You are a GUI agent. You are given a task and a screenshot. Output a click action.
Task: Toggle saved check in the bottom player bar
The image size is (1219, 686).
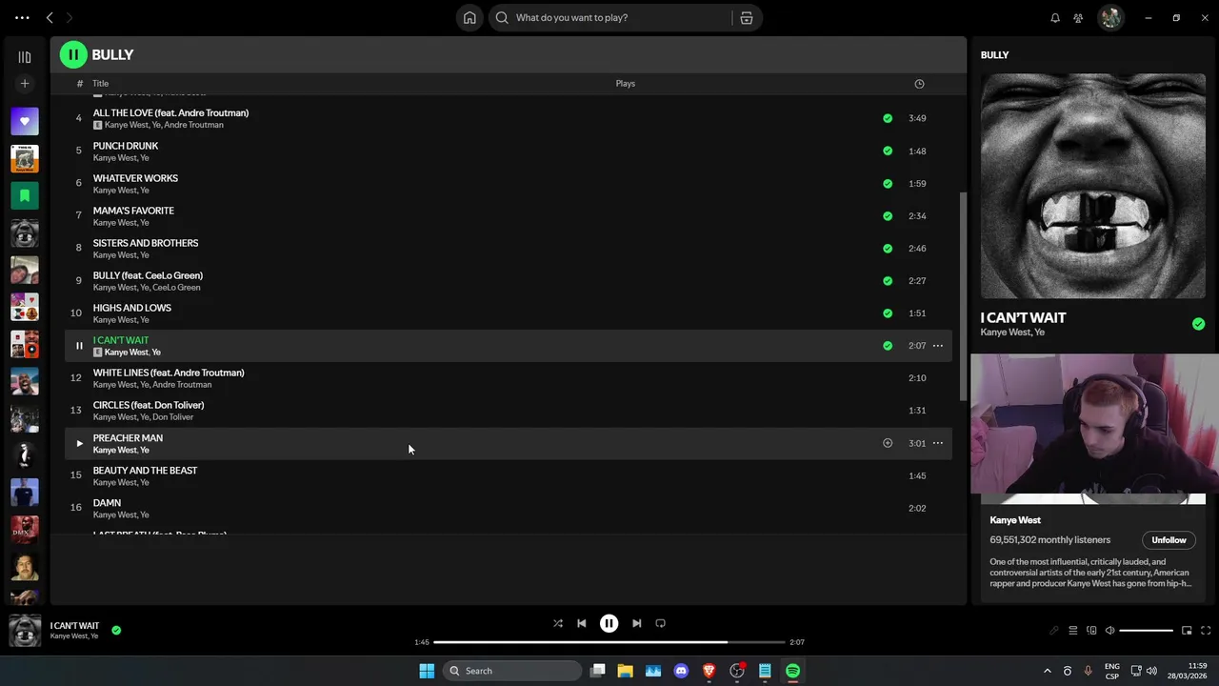[x=116, y=630]
